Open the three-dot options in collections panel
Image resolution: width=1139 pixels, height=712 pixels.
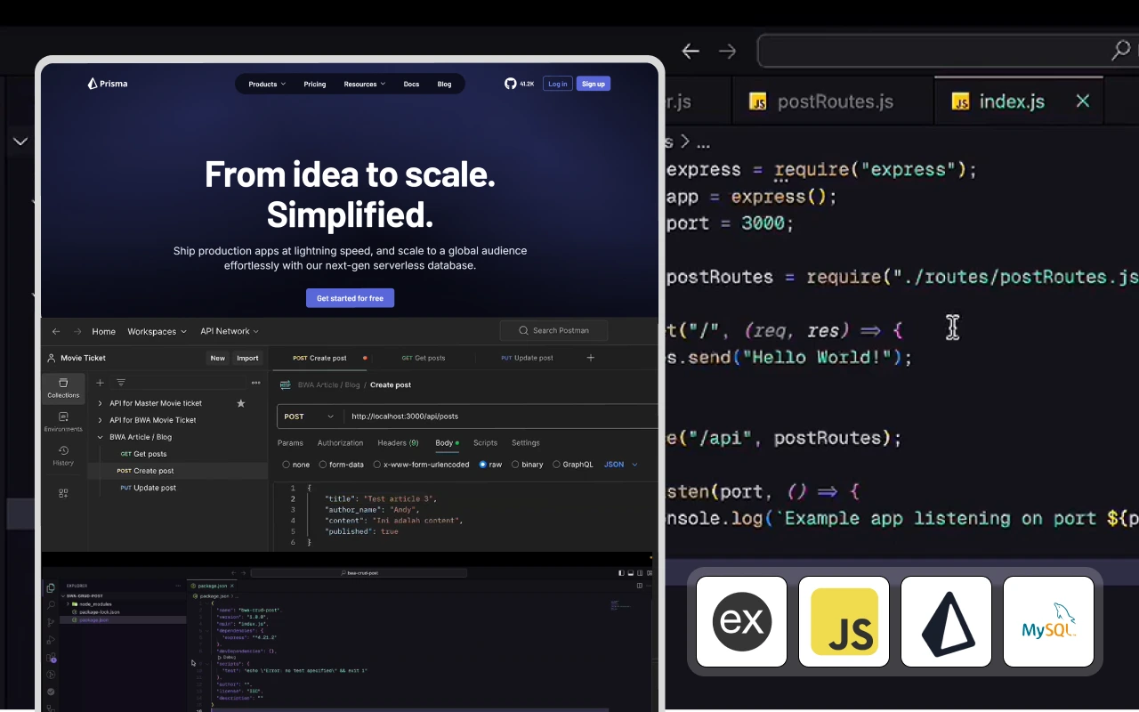(x=255, y=383)
